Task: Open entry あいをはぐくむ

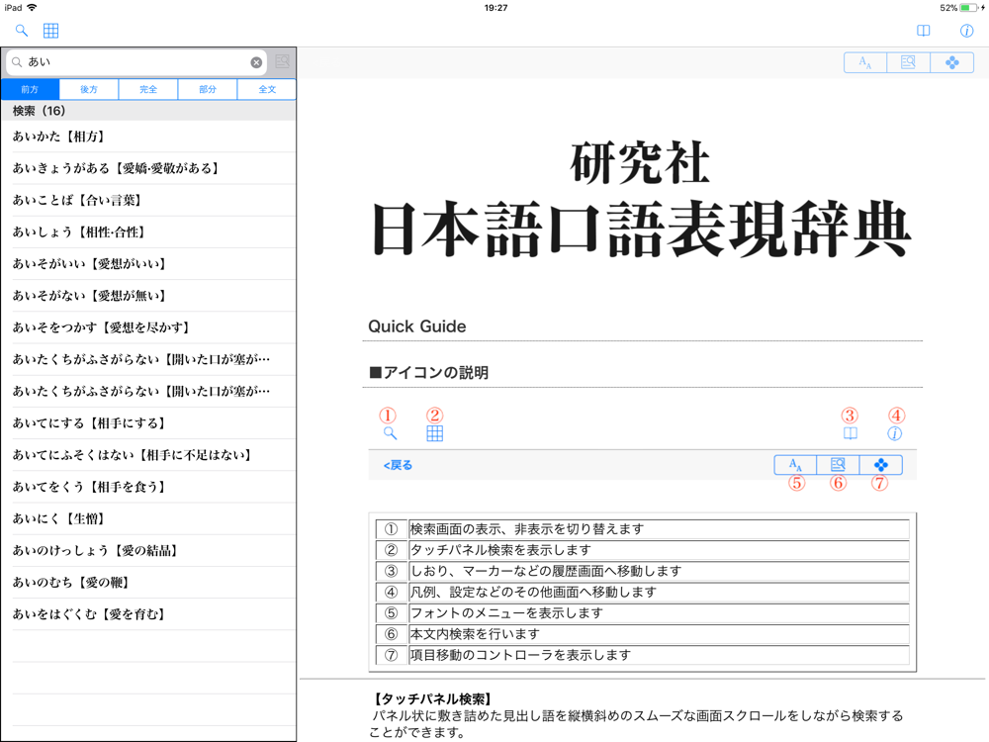Action: (148, 614)
